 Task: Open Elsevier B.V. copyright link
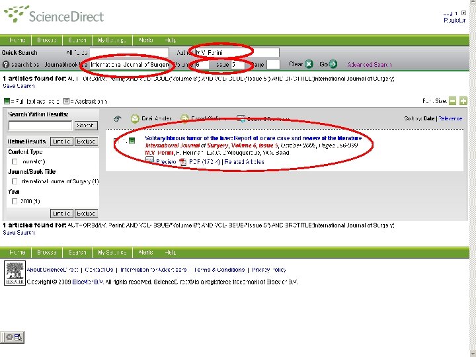(x=88, y=282)
